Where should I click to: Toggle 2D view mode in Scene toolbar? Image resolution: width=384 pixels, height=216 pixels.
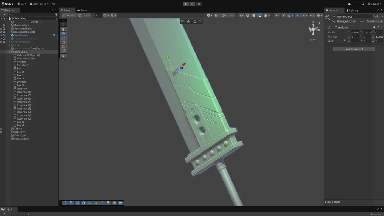(277, 15)
